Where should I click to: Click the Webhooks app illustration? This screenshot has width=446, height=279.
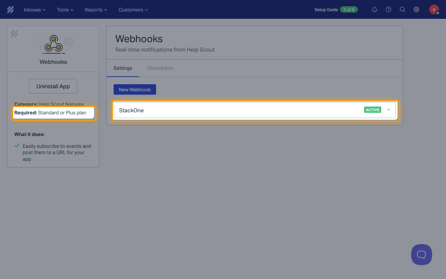click(x=54, y=44)
